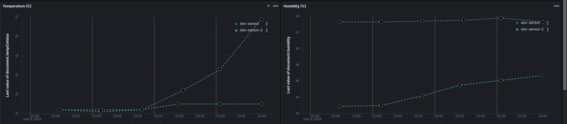Open legend actions for dev-sensor in Temperature panel
This screenshot has height=124, width=567.
click(267, 24)
